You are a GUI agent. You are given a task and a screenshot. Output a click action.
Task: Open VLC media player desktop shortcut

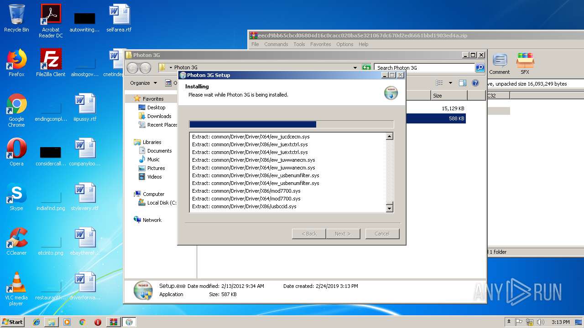pos(16,289)
